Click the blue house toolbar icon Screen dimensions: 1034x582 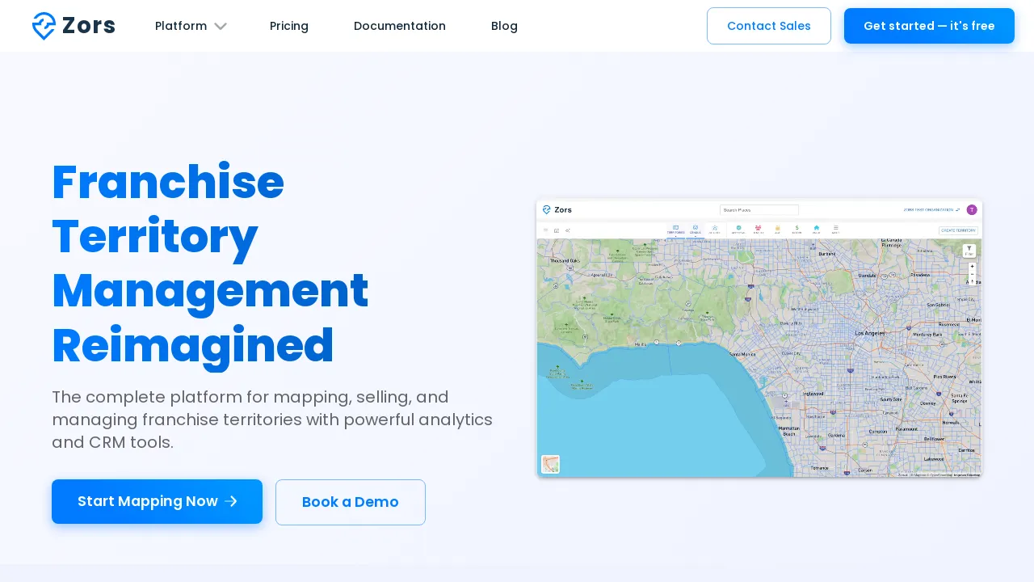pos(816,230)
